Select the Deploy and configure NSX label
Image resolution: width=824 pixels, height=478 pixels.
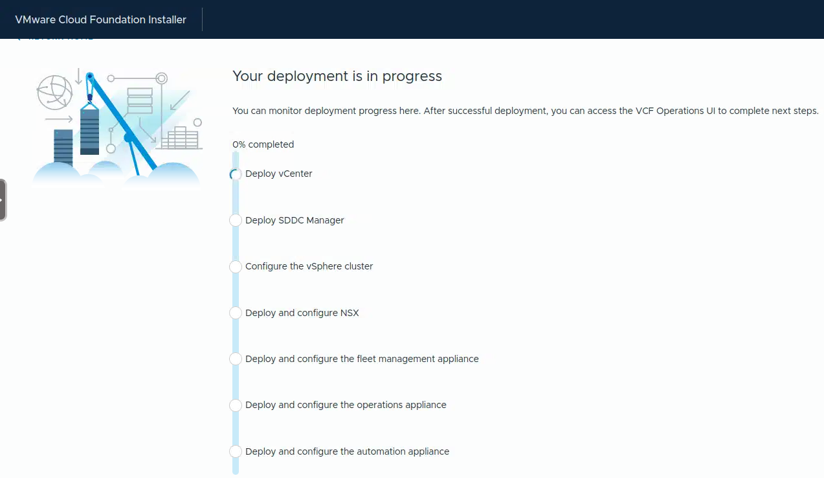click(x=302, y=313)
